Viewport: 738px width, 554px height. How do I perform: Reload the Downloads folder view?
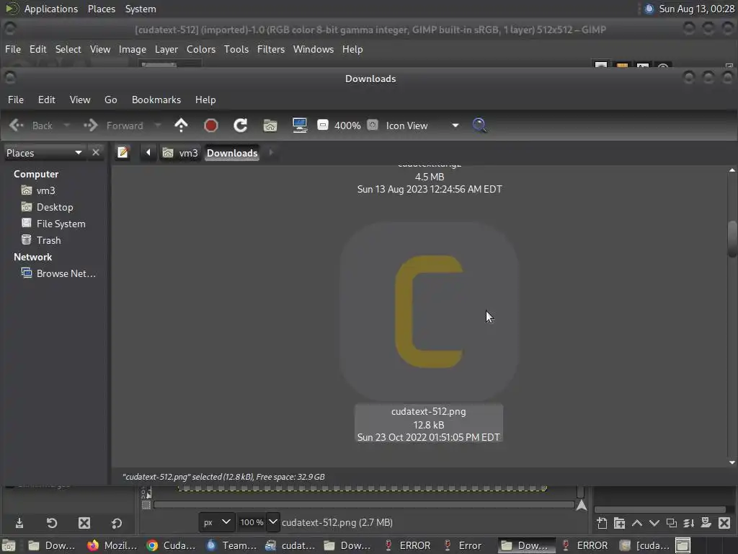point(241,126)
